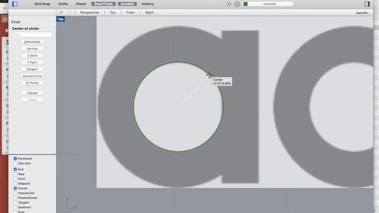This screenshot has width=379, height=213.
Task: Enable the Midpoint object snap
Action: coord(15,183)
